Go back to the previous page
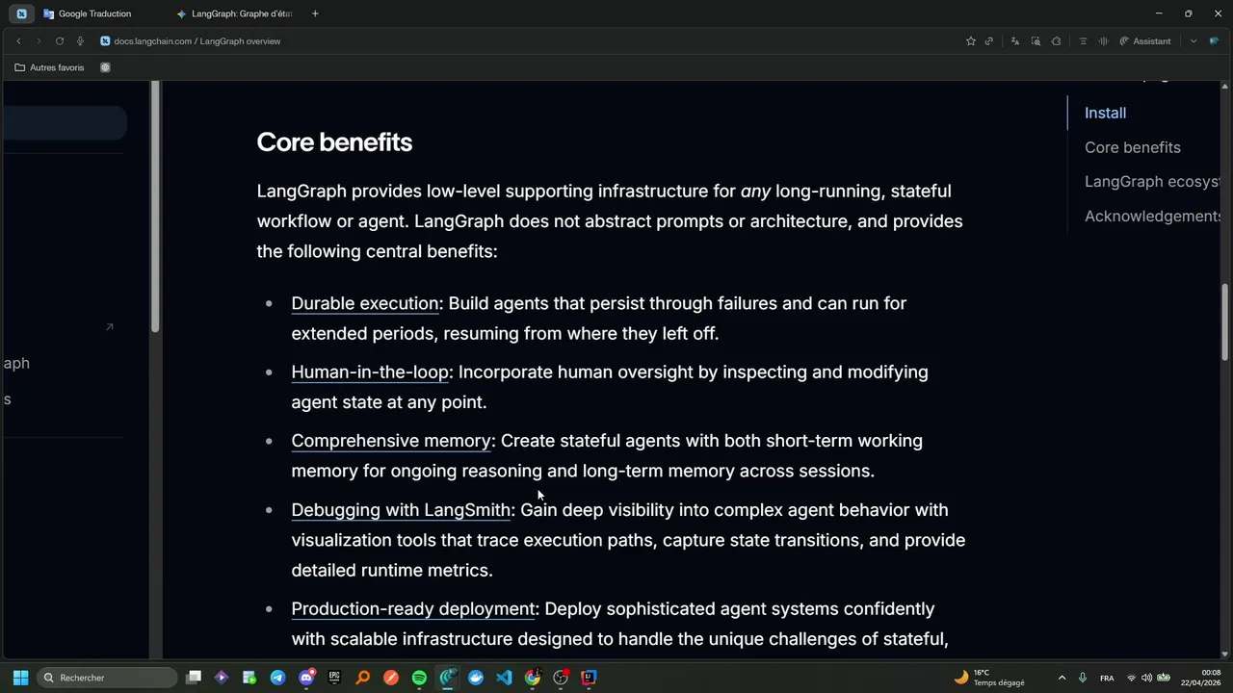 pos(18,41)
